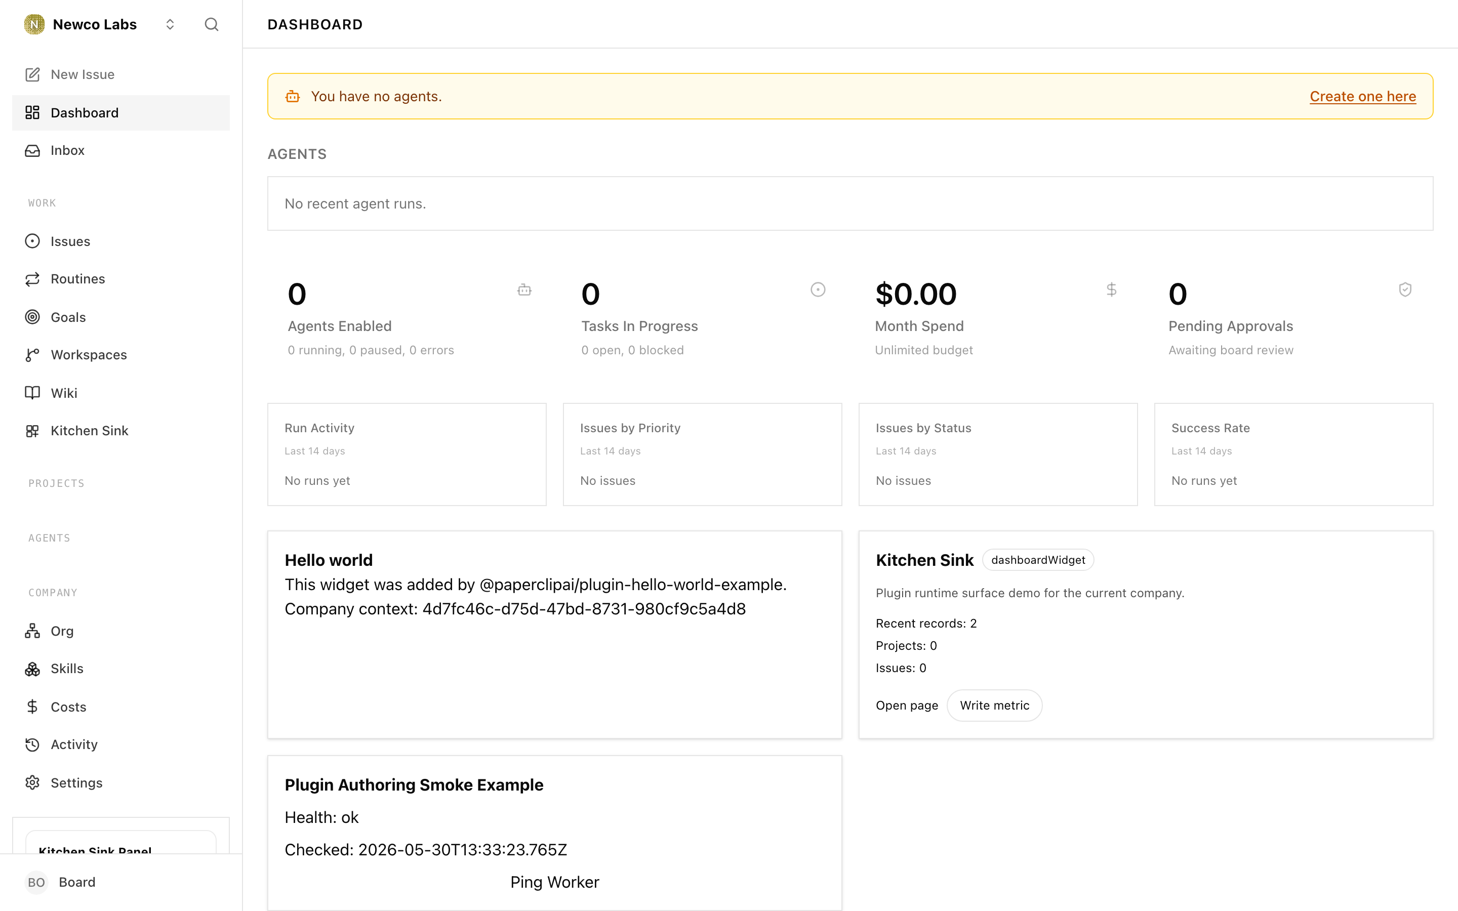Click the robot icon in agents warning banner
Image resolution: width=1458 pixels, height=911 pixels.
(x=293, y=96)
